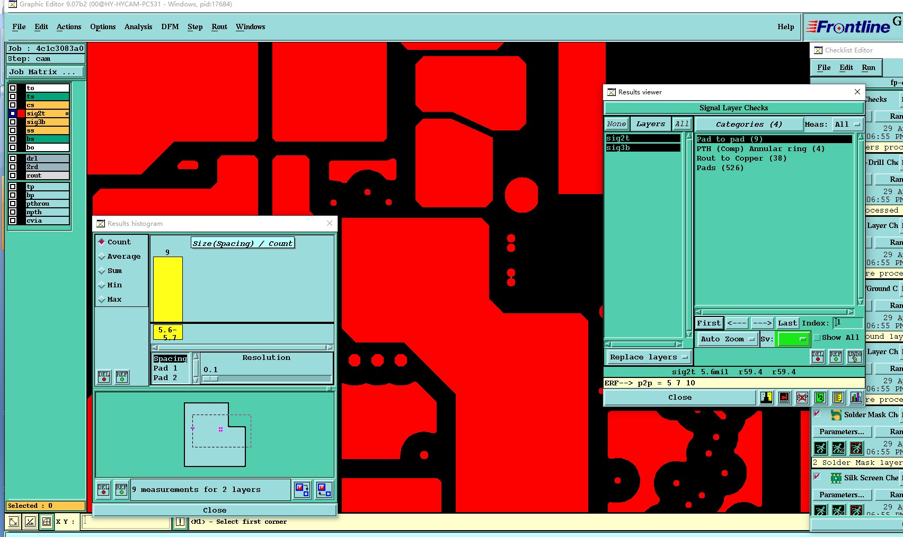
Task: Open the Sv green severity dropdown
Action: coord(793,339)
